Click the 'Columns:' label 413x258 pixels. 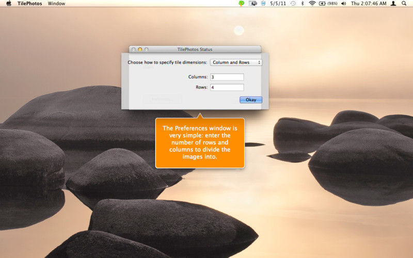[x=198, y=77]
